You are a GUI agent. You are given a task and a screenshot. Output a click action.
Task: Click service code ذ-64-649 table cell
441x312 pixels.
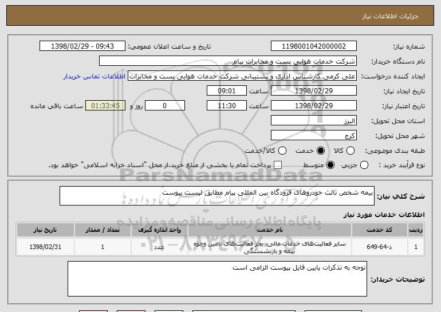[379, 247]
